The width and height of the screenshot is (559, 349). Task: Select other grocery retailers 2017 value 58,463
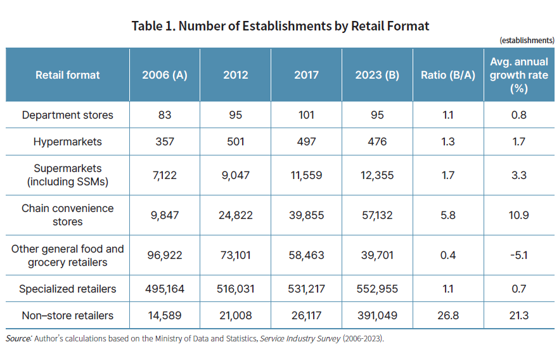click(x=306, y=255)
